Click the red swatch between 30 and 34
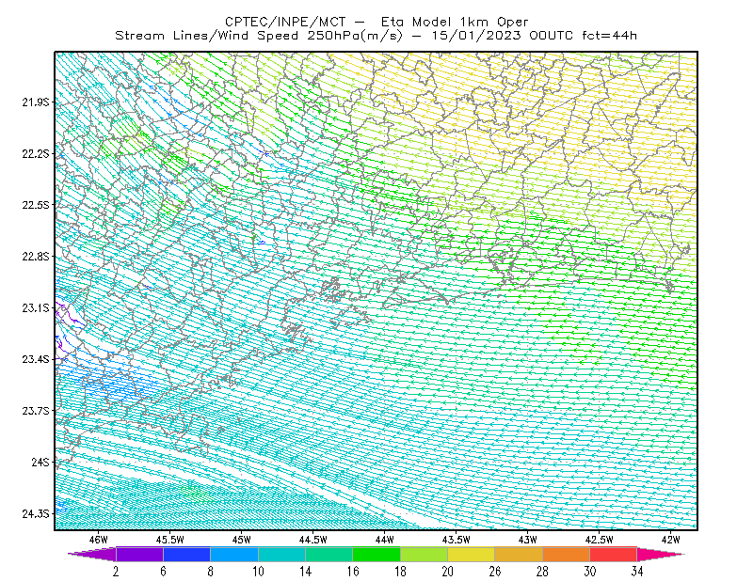This screenshot has height=581, width=753. (x=614, y=554)
